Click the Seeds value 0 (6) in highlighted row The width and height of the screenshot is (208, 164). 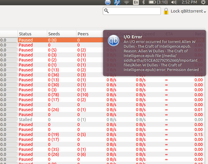coord(52,40)
